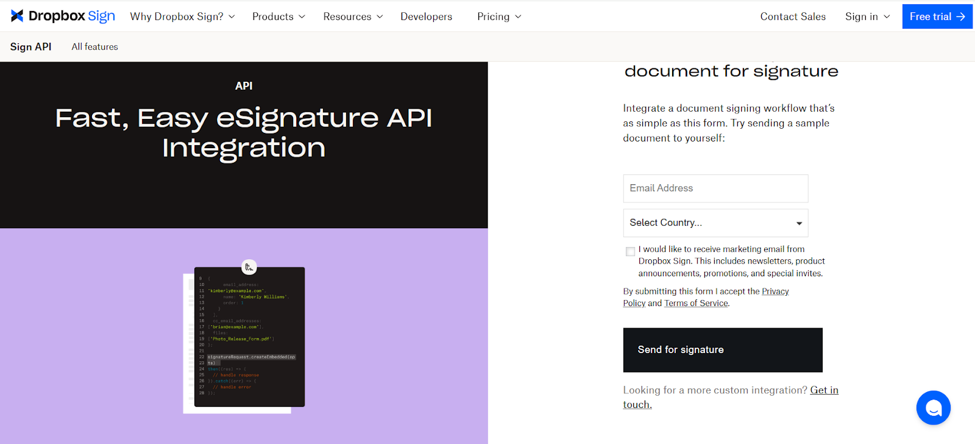Image resolution: width=975 pixels, height=444 pixels.
Task: Go to Developers page
Action: click(426, 16)
